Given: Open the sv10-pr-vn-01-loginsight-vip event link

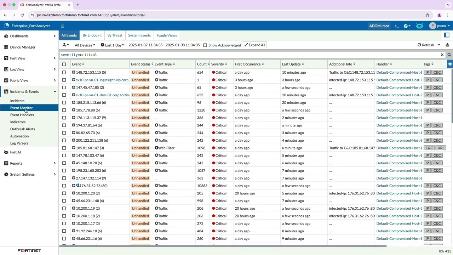Looking at the screenshot, I should (102, 80).
